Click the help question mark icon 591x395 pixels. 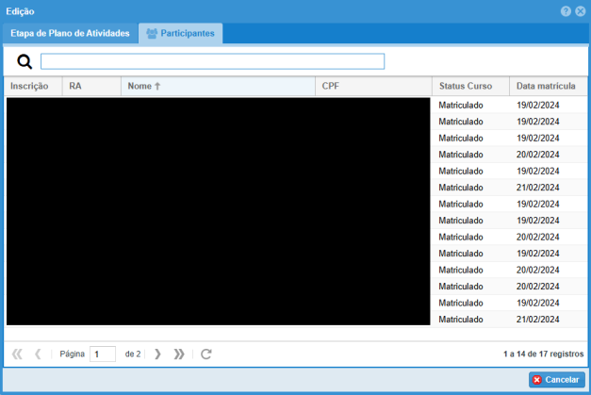point(566,10)
